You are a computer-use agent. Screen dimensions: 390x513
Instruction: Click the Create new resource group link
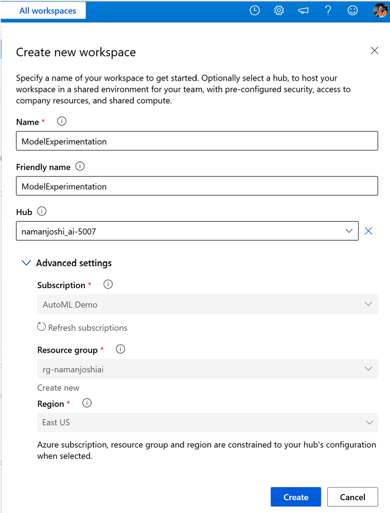tap(58, 388)
